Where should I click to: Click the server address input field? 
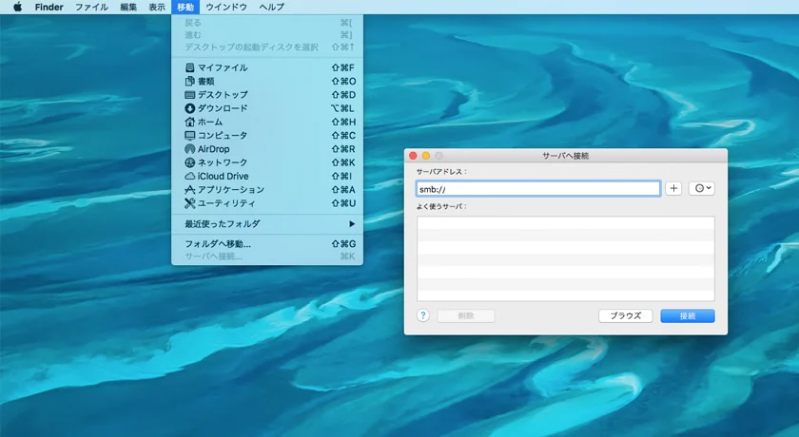coord(538,189)
